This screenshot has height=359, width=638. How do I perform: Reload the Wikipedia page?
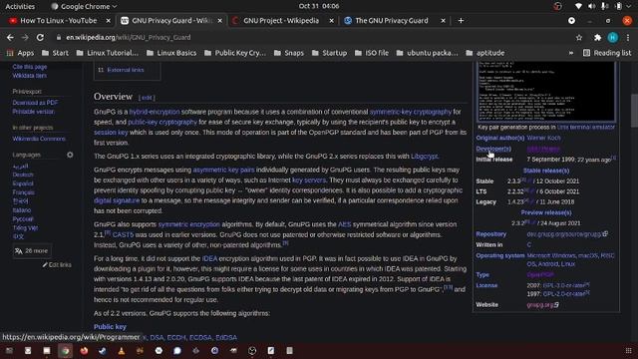pyautogui.click(x=40, y=38)
